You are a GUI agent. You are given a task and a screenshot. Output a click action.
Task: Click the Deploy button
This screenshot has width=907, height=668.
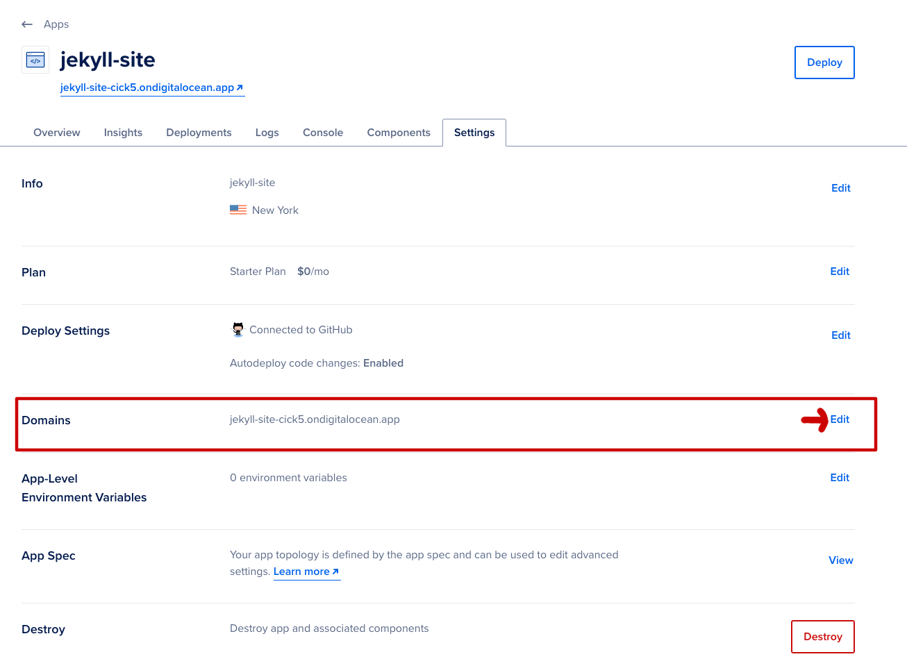(x=824, y=62)
